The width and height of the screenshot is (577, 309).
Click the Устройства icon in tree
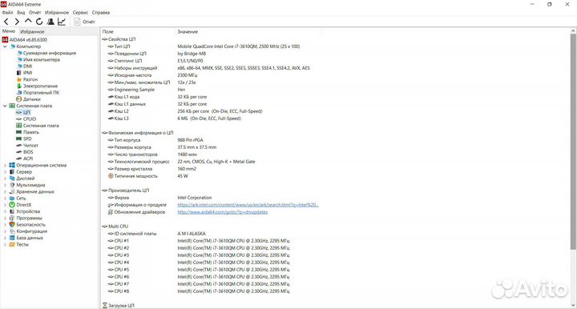12,211
